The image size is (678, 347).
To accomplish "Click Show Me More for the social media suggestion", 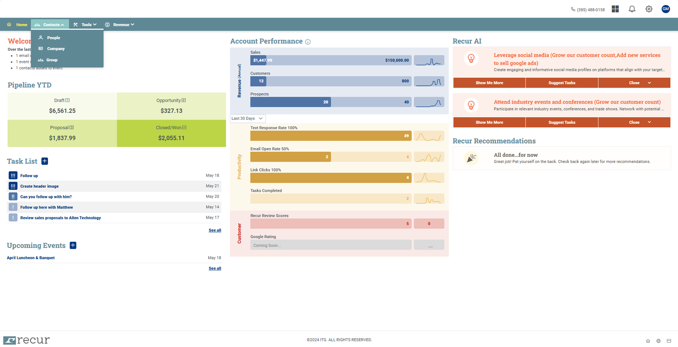I will pos(489,82).
